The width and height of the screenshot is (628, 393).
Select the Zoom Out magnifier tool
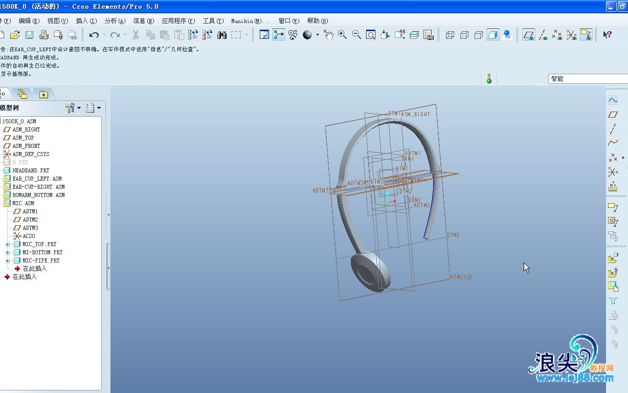coord(356,35)
